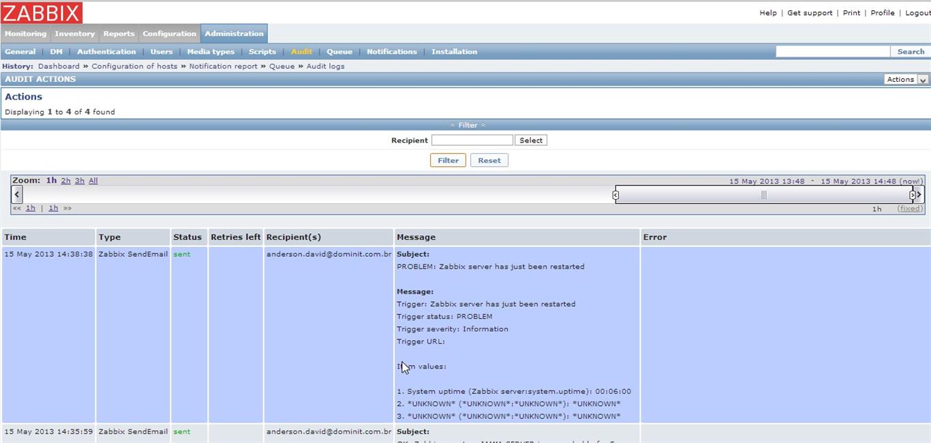The width and height of the screenshot is (931, 443).
Task: Click the timeline left scroll arrow
Action: pos(18,194)
